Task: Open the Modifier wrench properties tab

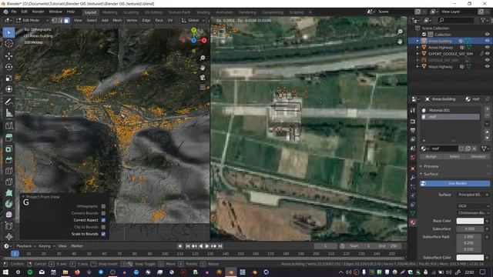Action: pyautogui.click(x=413, y=178)
